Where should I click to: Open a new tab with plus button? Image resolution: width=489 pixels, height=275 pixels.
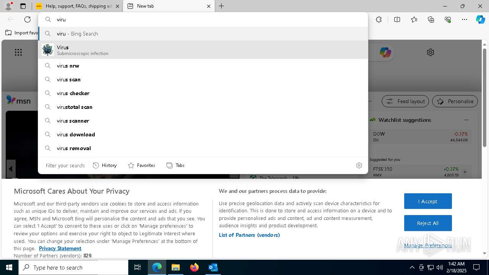(x=222, y=6)
